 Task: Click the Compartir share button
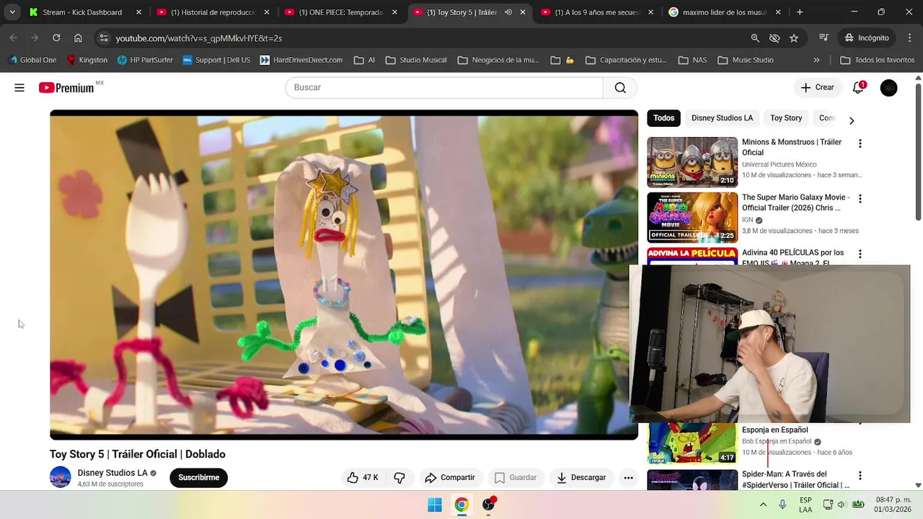[450, 477]
